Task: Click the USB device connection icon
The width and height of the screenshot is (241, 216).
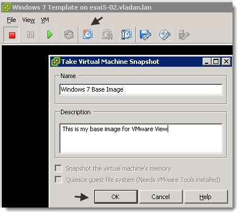Action: 184,34
